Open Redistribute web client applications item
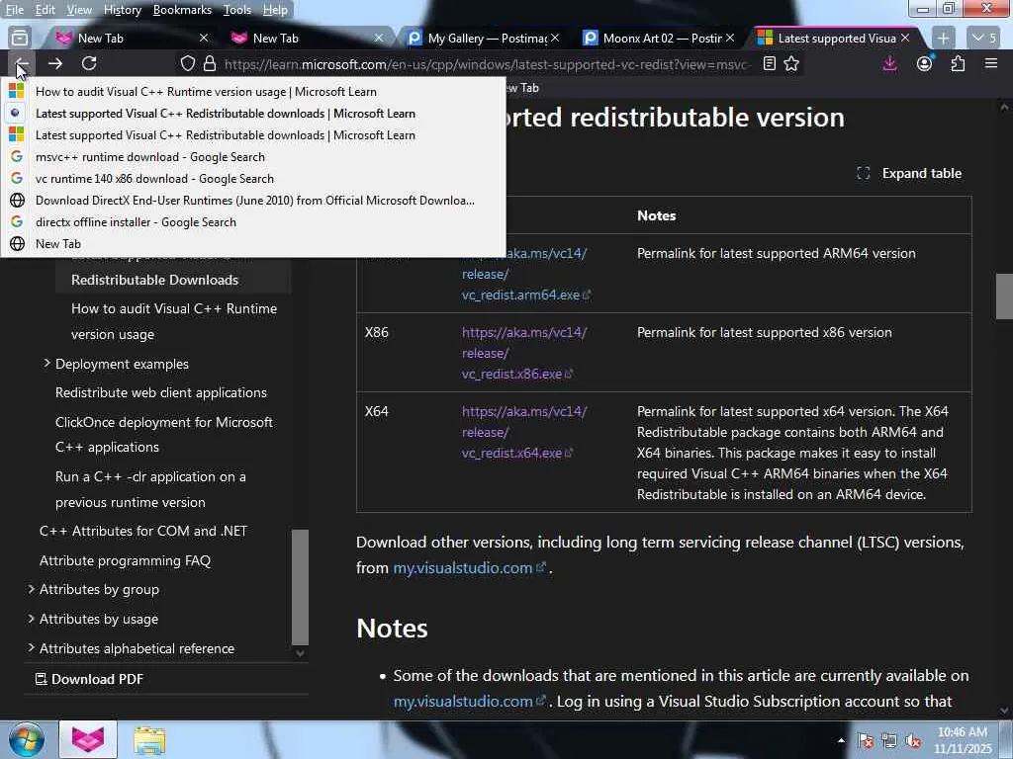 pyautogui.click(x=161, y=392)
